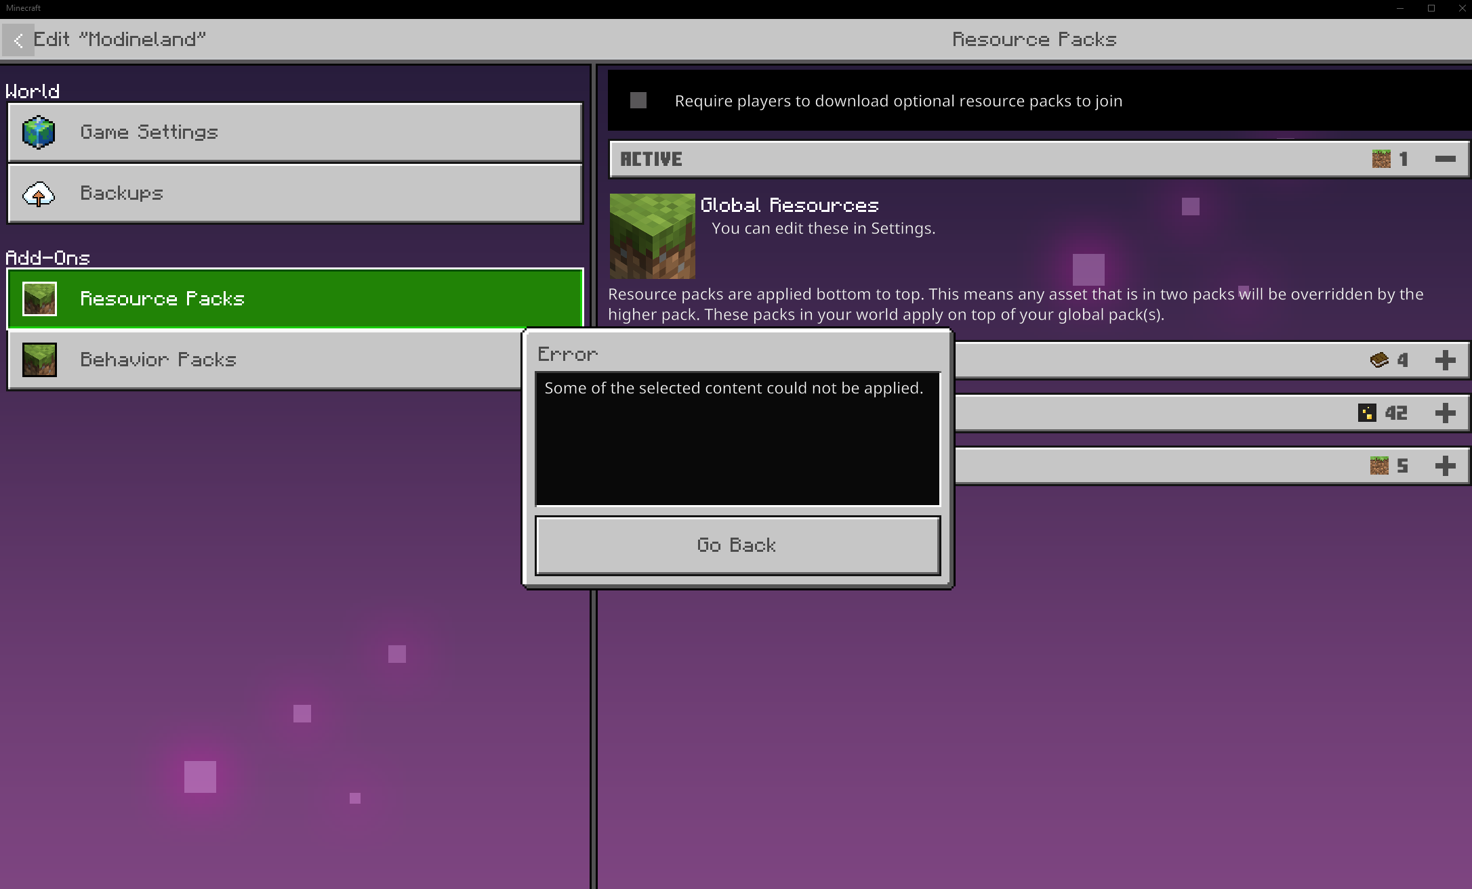Expand the pack section showing 42 items

1445,412
